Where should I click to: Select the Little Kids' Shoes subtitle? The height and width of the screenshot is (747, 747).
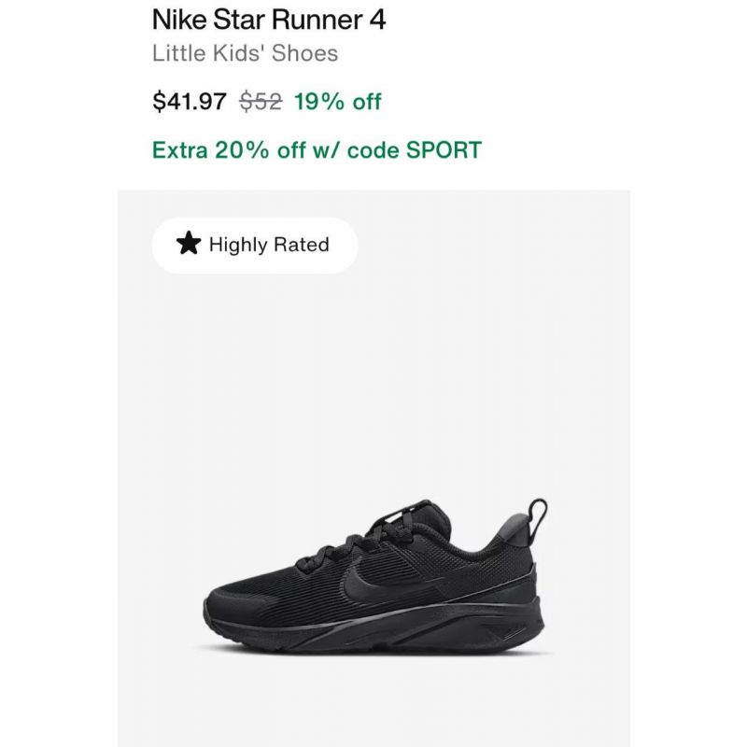coord(245,53)
